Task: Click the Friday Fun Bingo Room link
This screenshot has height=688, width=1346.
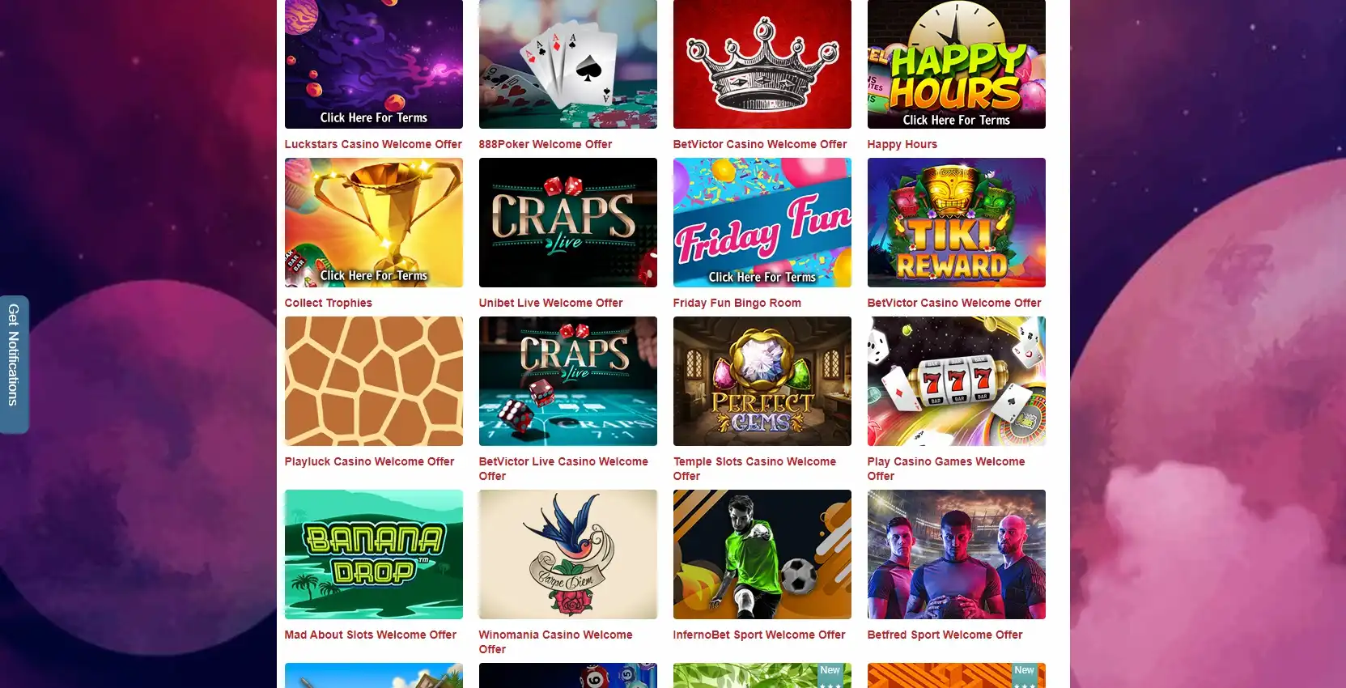Action: click(737, 303)
